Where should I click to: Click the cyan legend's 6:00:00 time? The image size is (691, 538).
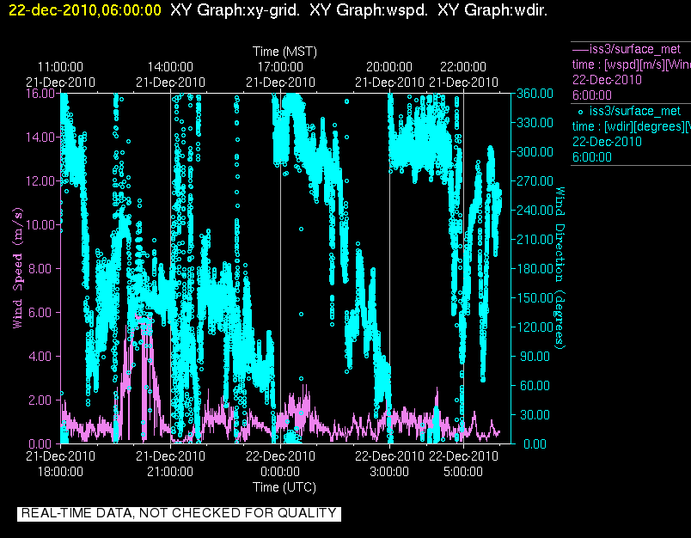[592, 157]
